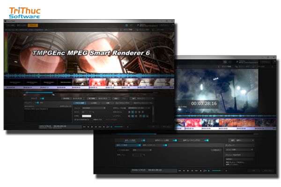The image size is (281, 187).
Task: Click the OK button in title-text window
Action: click(153, 127)
